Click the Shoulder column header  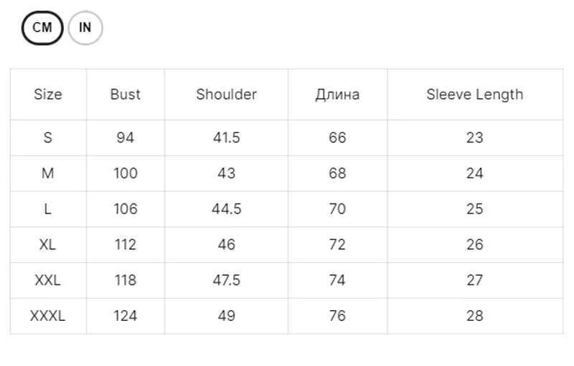[x=226, y=95]
